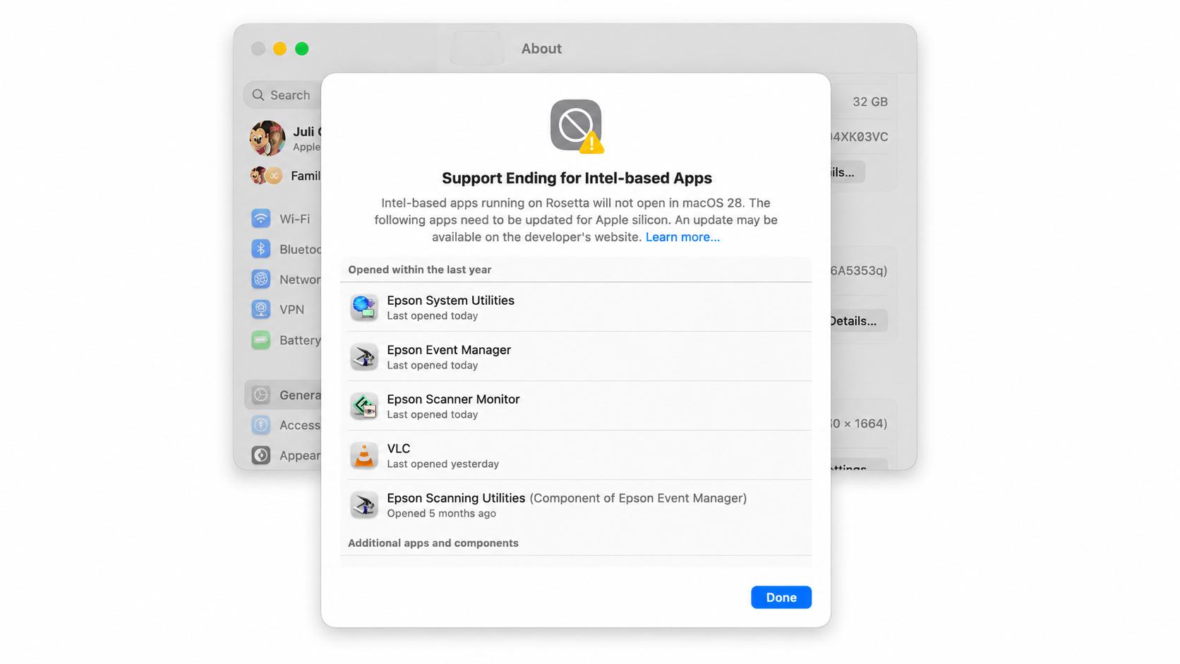Click the Done button in the dialog
Image resolution: width=1180 pixels, height=664 pixels.
point(781,597)
